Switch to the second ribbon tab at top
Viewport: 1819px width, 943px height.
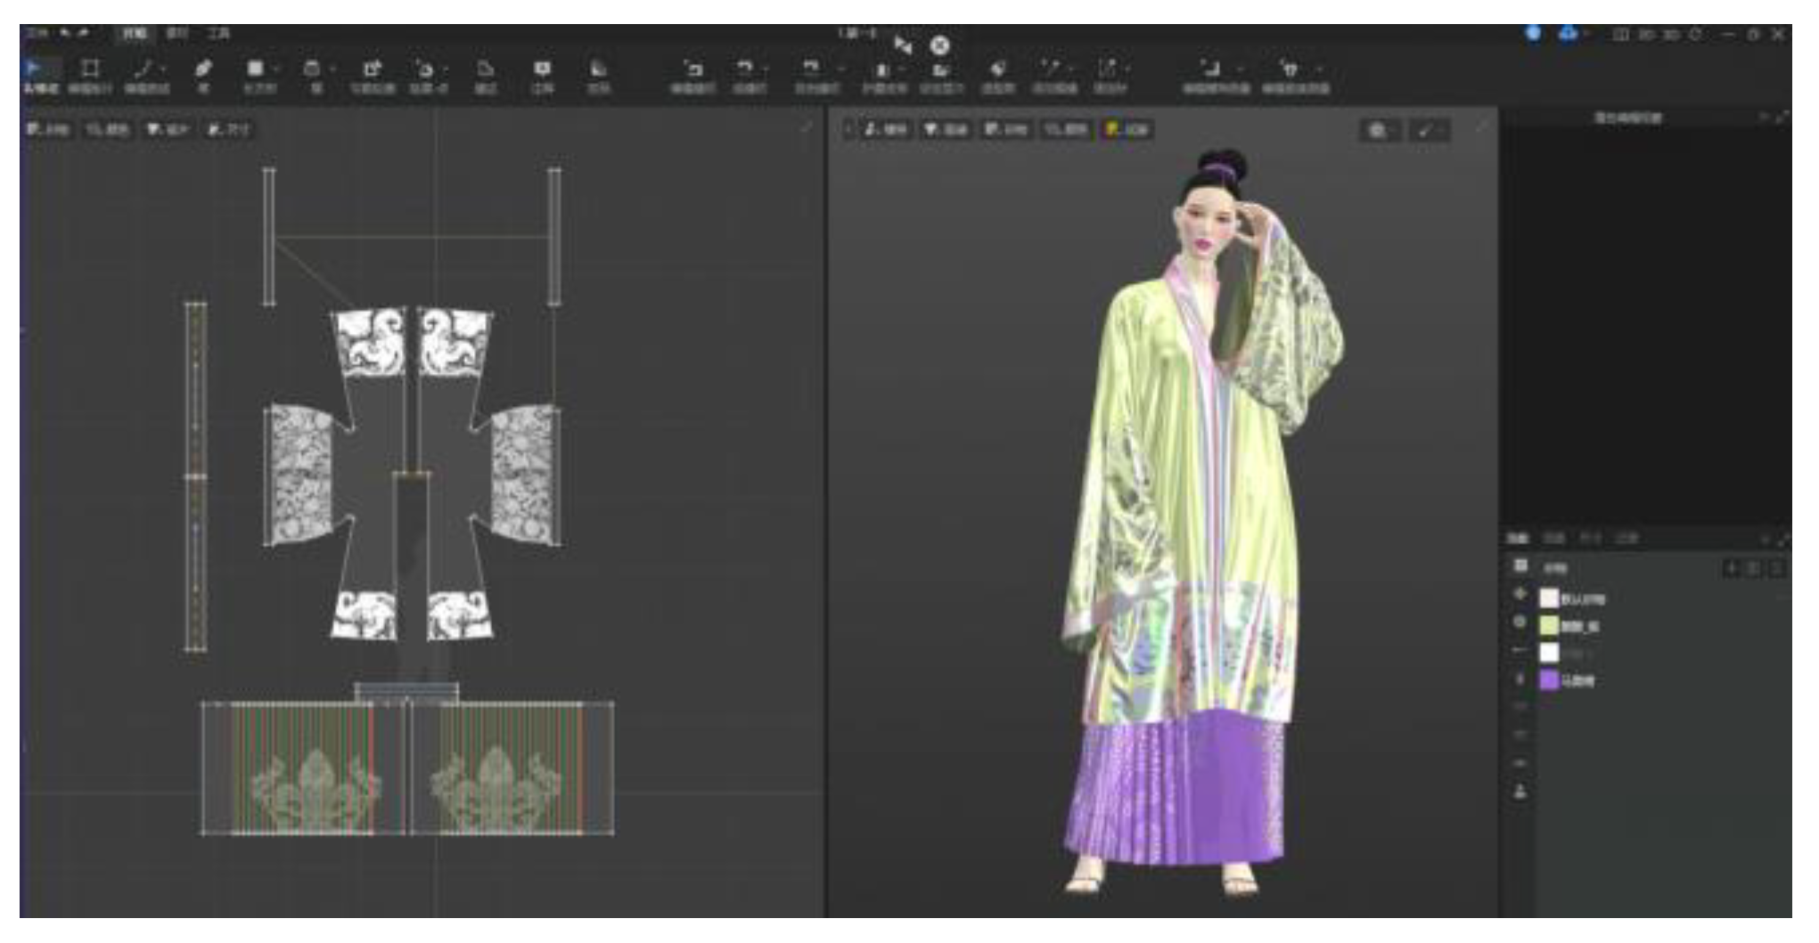coord(177,34)
